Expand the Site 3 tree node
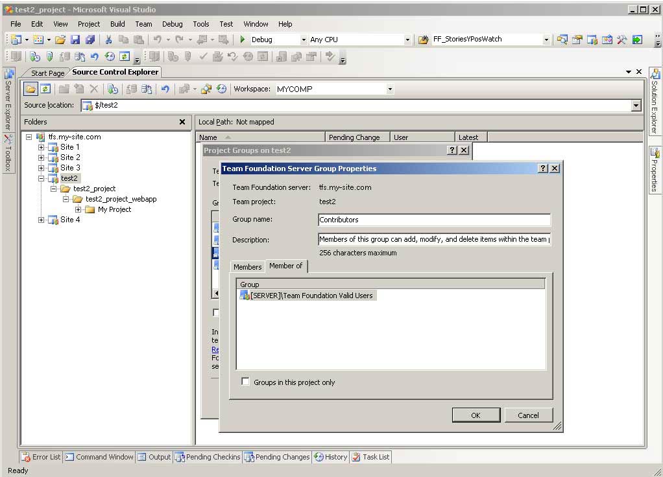 [41, 168]
